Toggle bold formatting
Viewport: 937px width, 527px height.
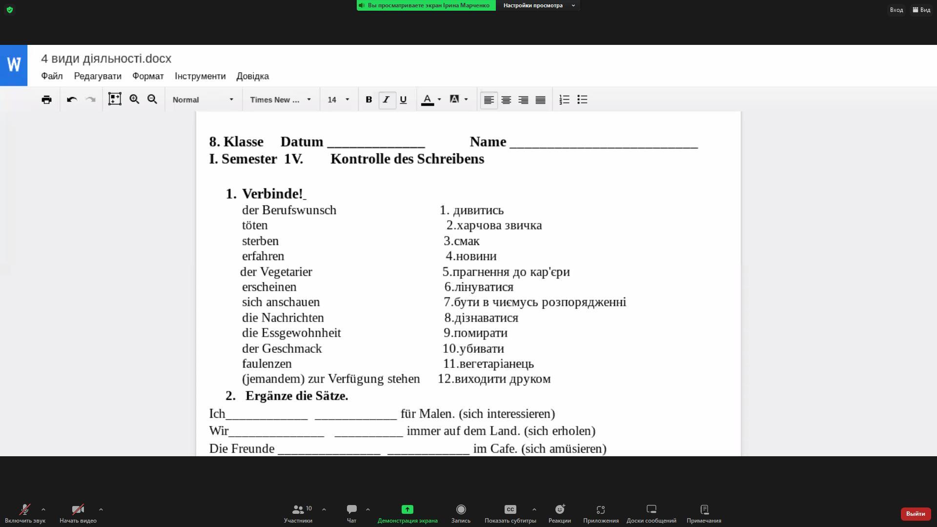[x=368, y=100]
